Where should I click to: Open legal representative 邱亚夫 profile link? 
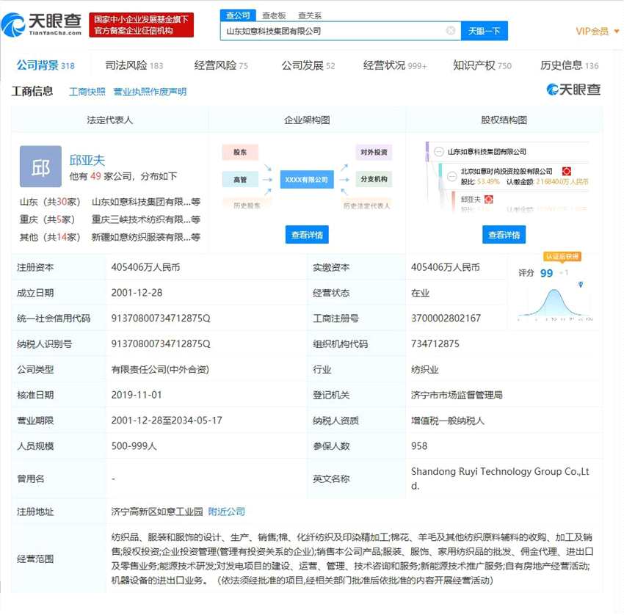87,160
